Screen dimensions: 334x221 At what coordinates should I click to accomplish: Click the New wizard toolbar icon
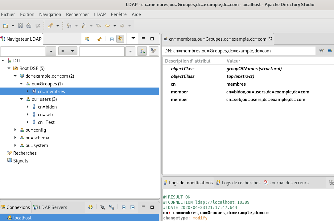tap(6, 26)
